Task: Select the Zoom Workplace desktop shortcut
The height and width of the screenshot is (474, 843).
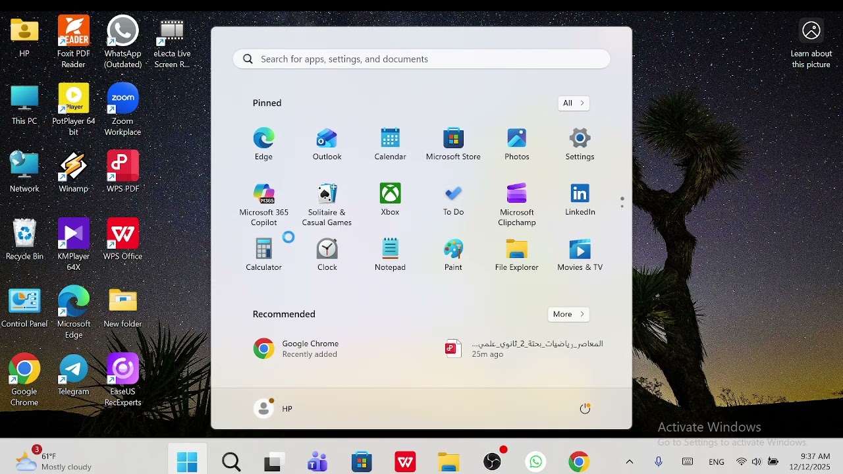Action: pos(122,110)
